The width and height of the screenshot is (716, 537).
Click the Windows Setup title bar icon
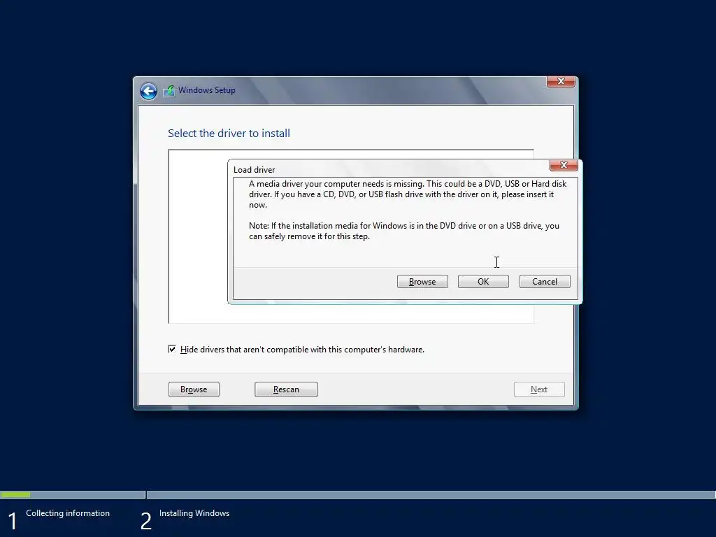169,90
